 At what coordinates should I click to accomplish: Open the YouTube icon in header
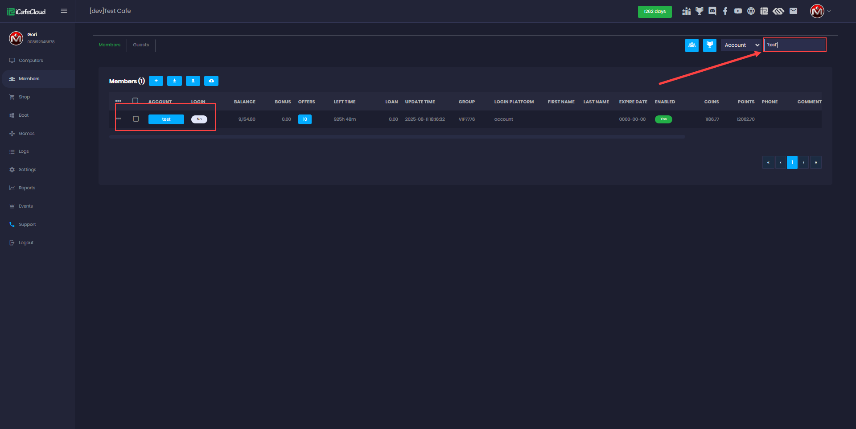point(738,11)
